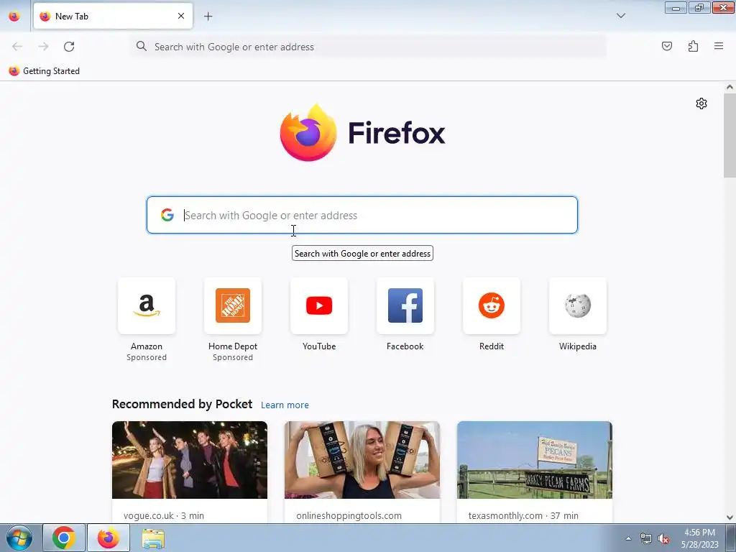This screenshot has height=552, width=736.
Task: Open Windows Start menu orb
Action: click(x=19, y=538)
